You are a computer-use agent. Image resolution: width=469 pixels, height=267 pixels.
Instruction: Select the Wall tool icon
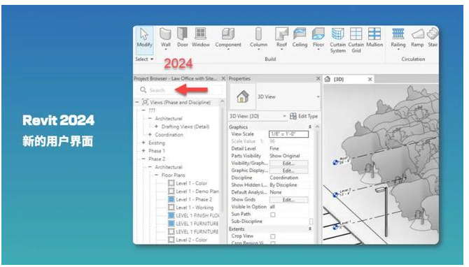165,38
